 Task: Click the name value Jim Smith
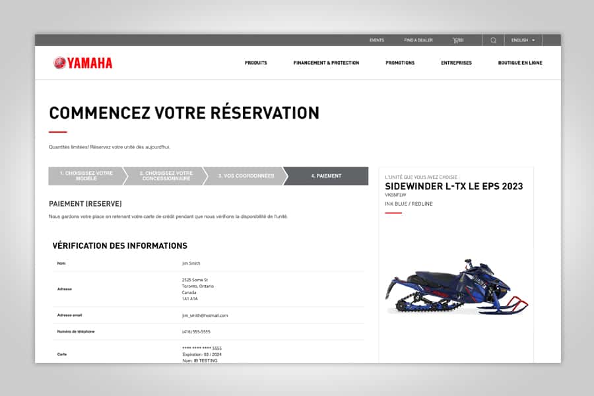191,263
